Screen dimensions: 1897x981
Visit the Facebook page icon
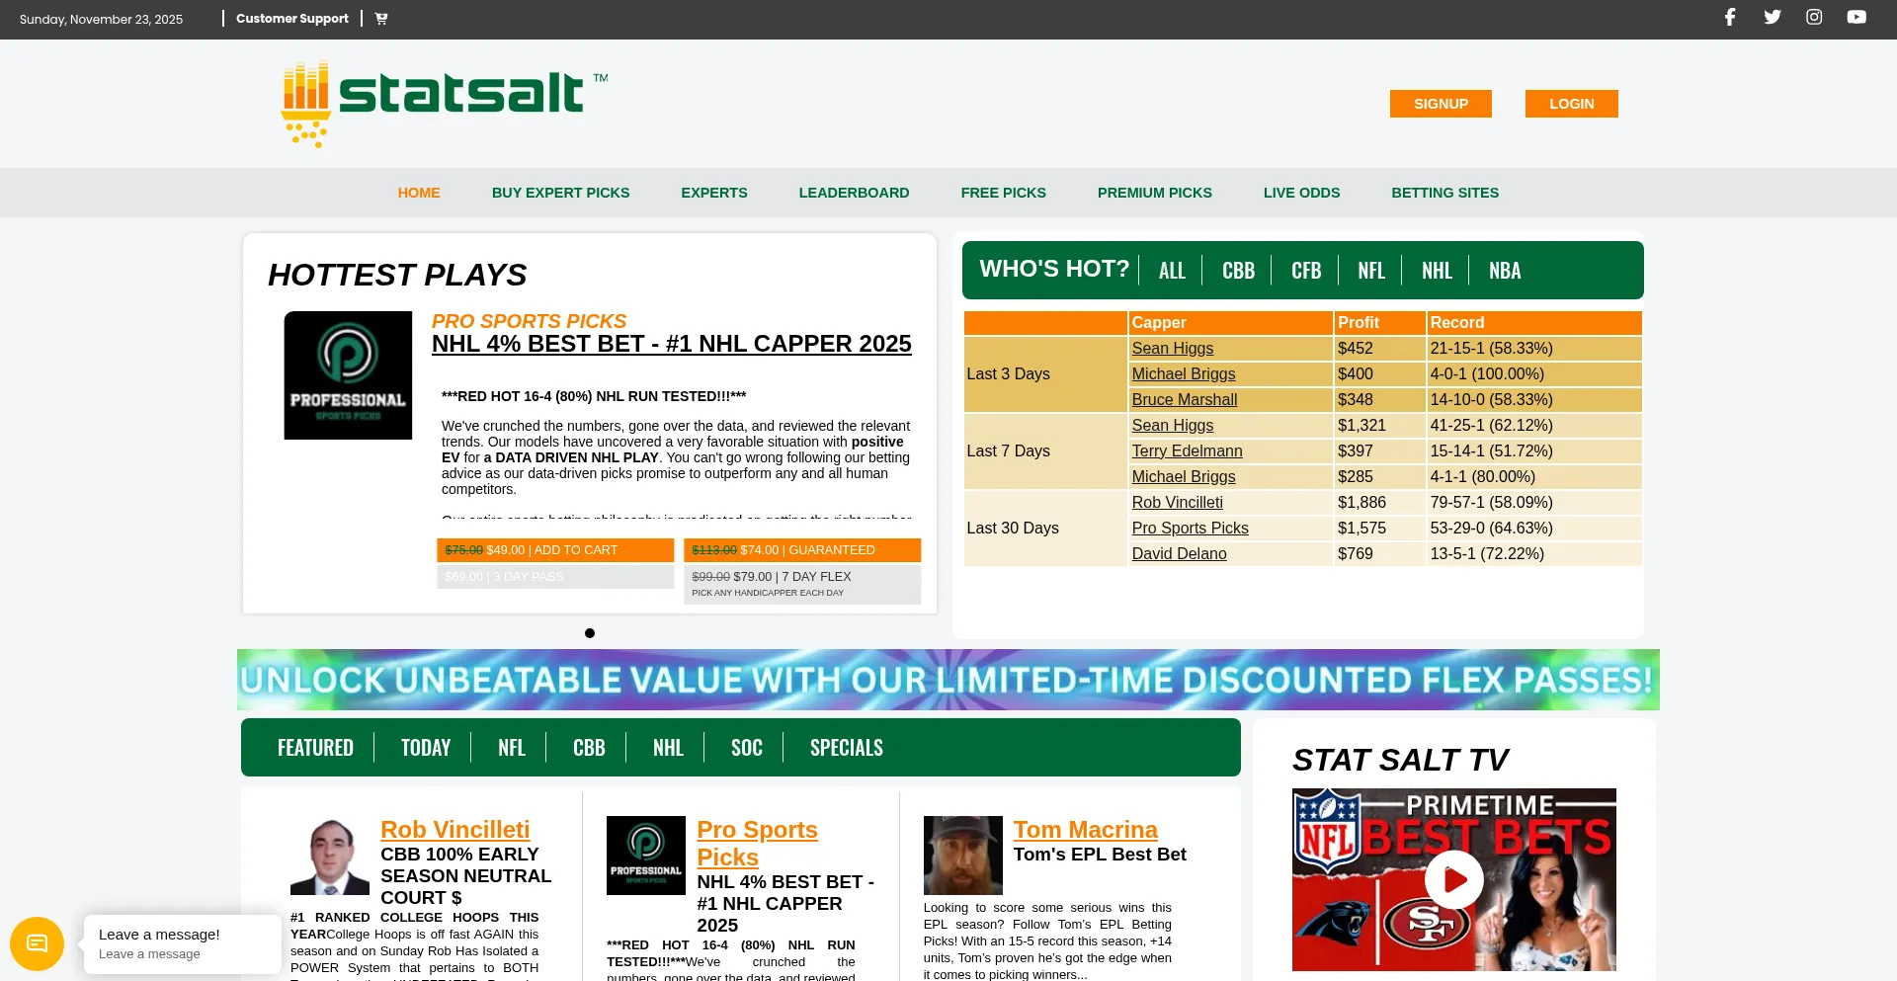pyautogui.click(x=1730, y=17)
